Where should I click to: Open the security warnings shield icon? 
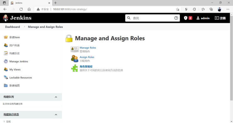coord(186,18)
